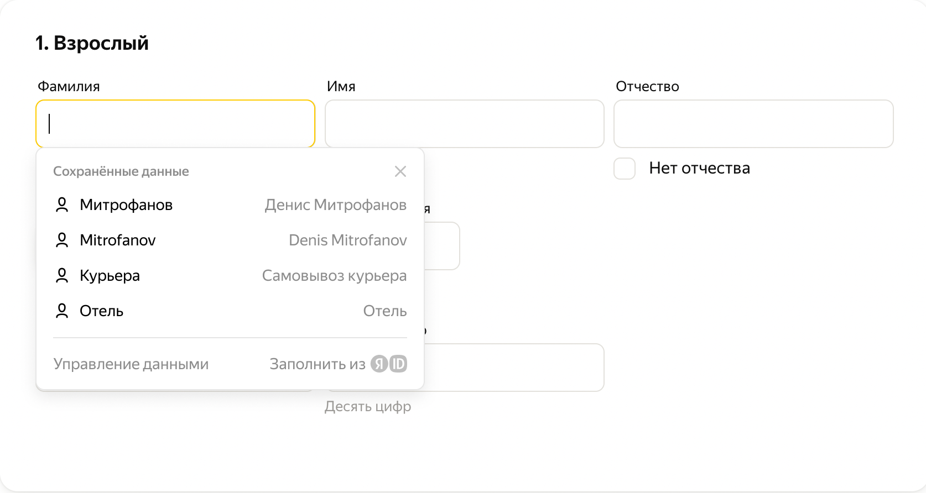
Task: Pick the Курьера suggestion
Action: (110, 276)
